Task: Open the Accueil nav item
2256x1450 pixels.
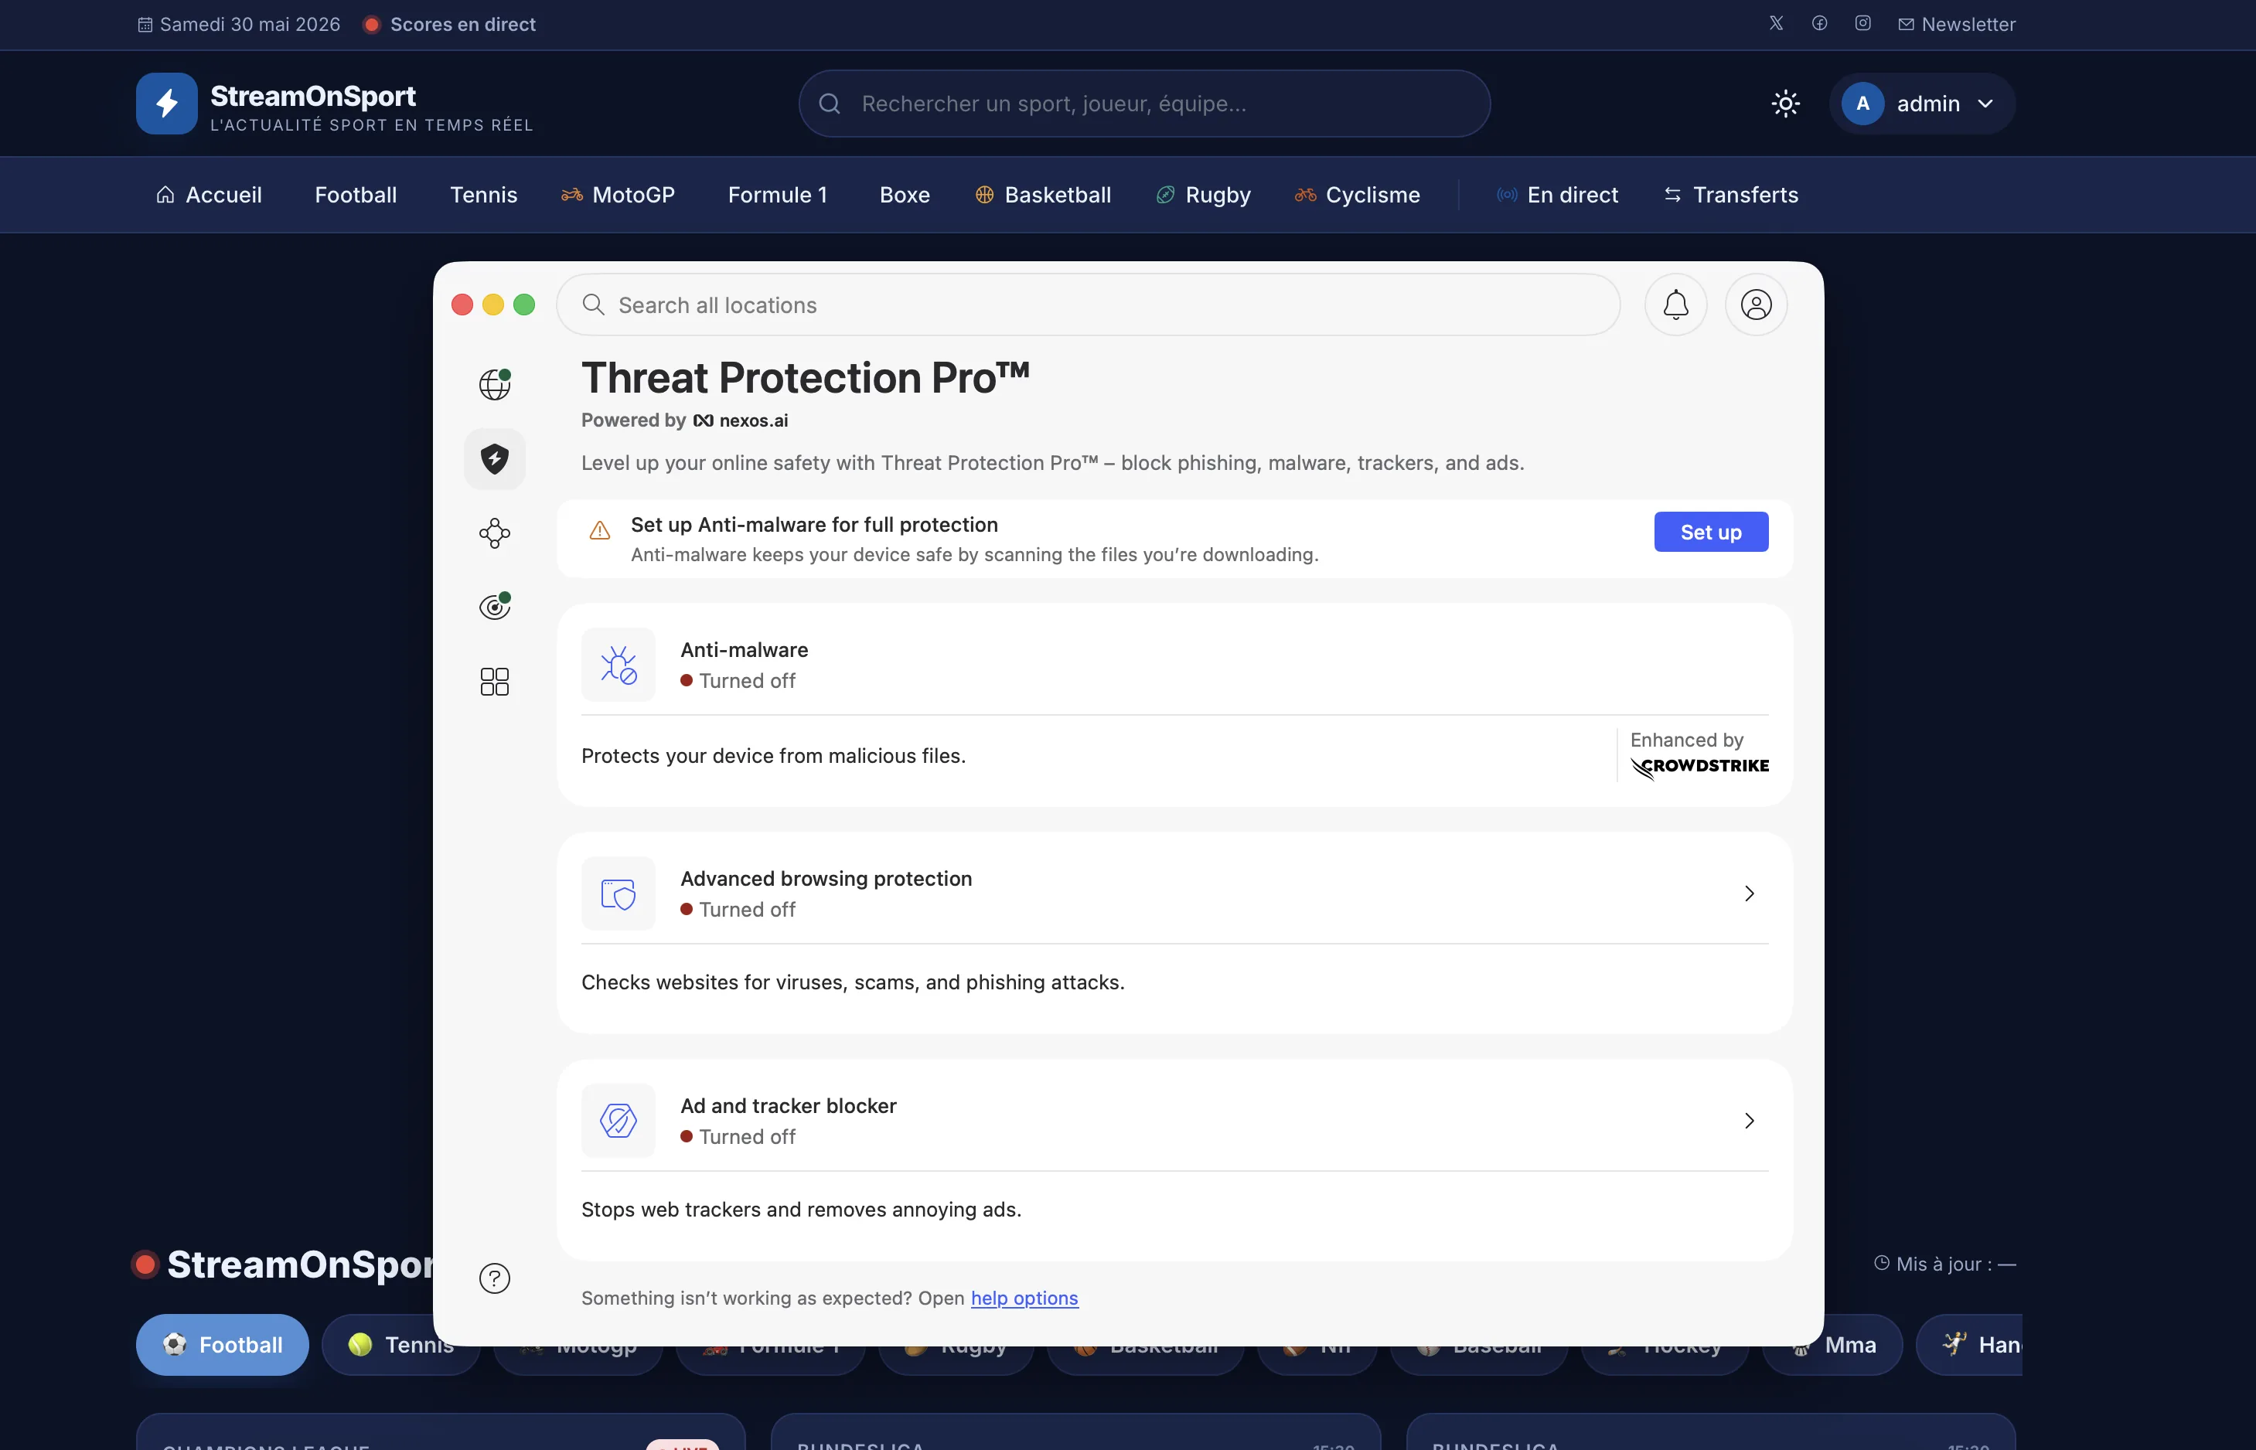Action: 209,195
